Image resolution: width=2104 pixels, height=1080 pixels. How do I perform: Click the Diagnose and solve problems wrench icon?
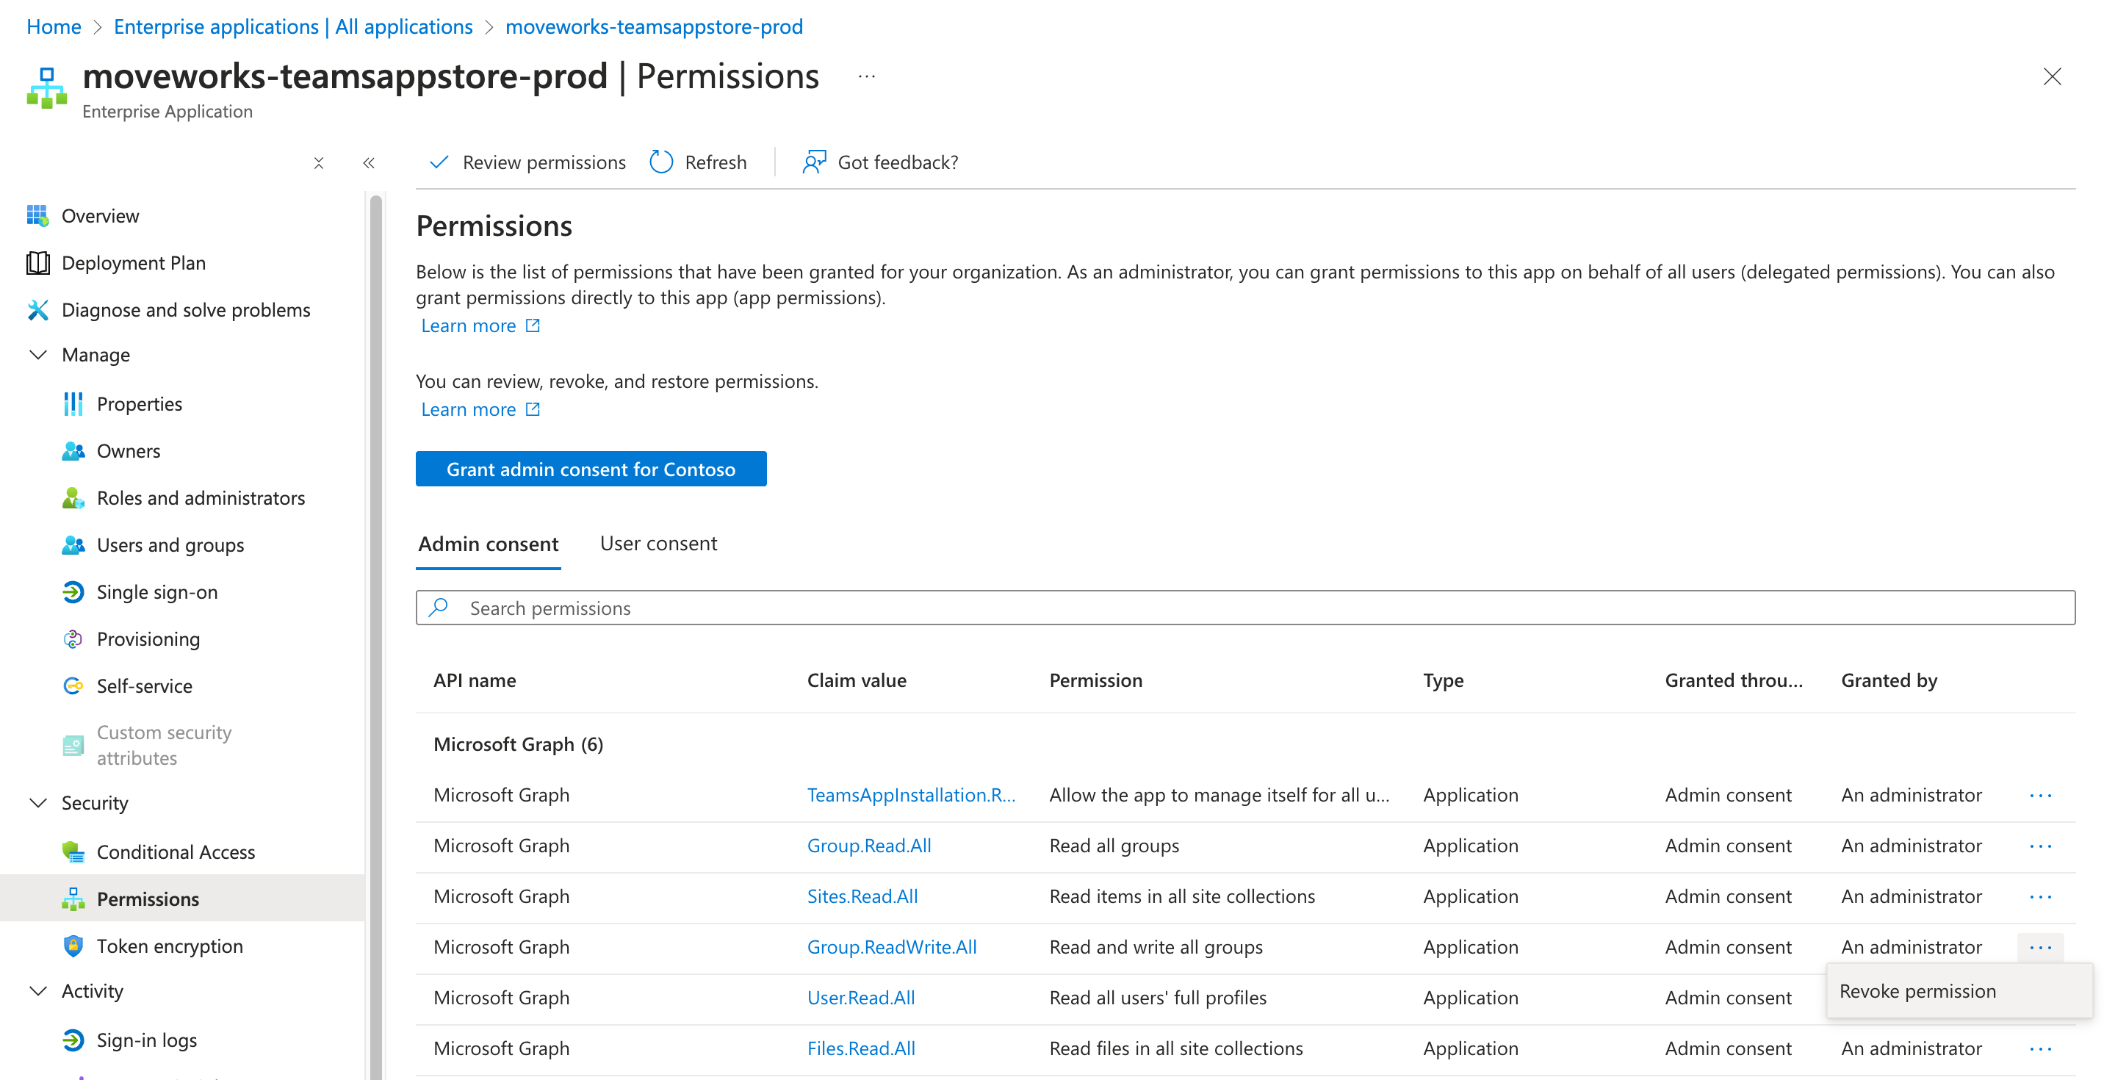[37, 309]
